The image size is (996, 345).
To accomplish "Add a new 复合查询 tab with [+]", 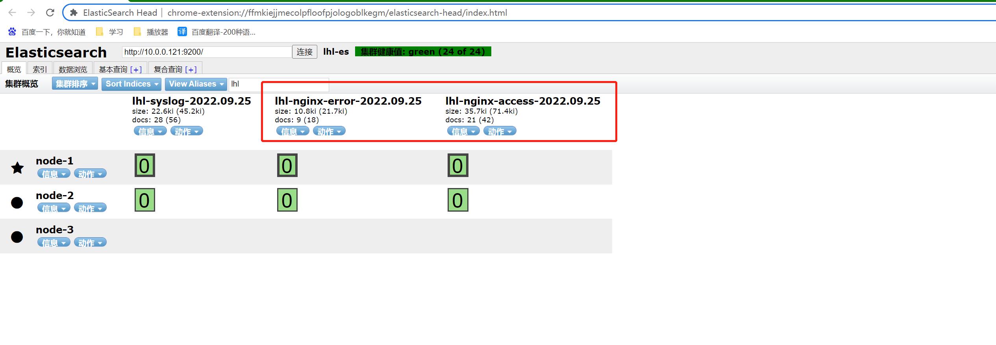I will 191,70.
